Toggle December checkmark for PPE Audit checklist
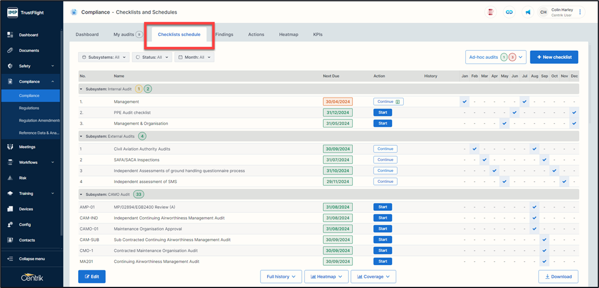Screen dimensions: 599x288 574,113
